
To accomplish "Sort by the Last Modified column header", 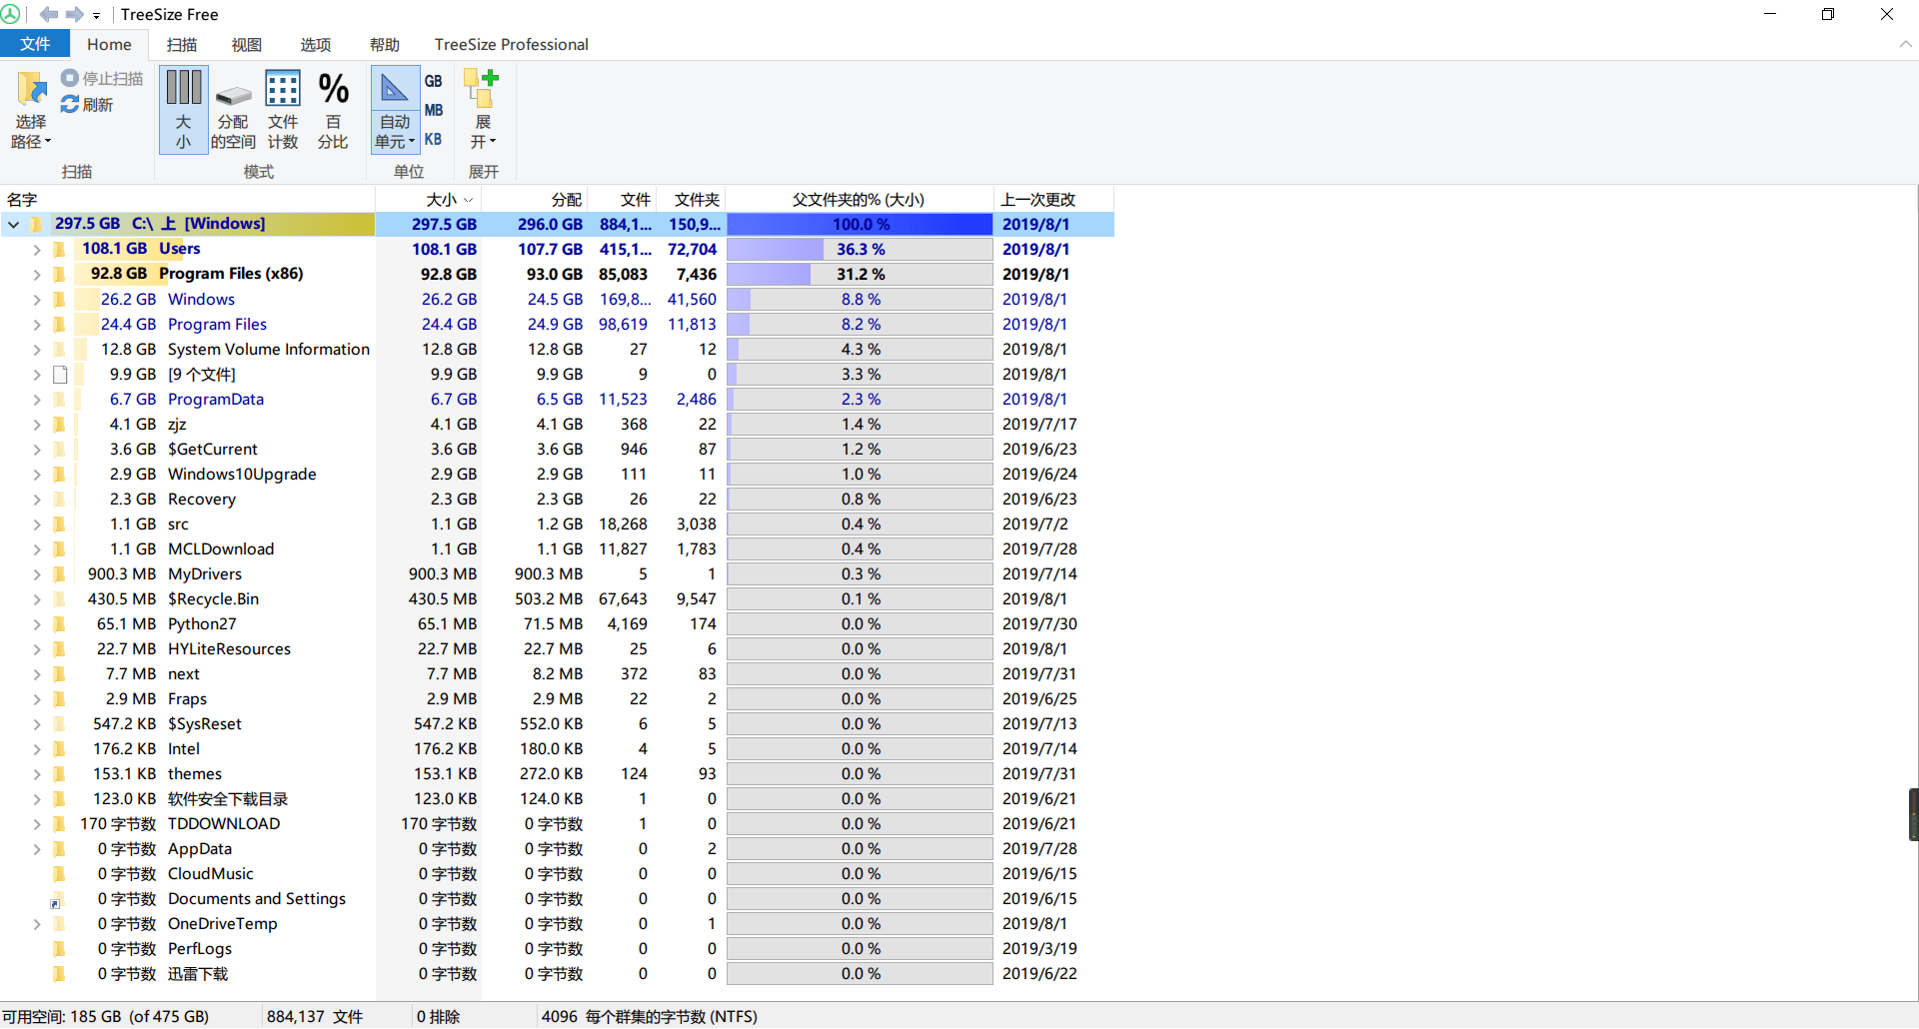I will point(1039,200).
